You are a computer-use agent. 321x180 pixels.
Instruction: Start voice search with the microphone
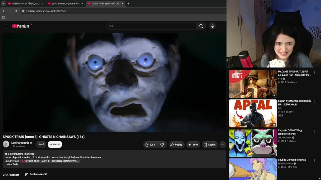click(212, 26)
